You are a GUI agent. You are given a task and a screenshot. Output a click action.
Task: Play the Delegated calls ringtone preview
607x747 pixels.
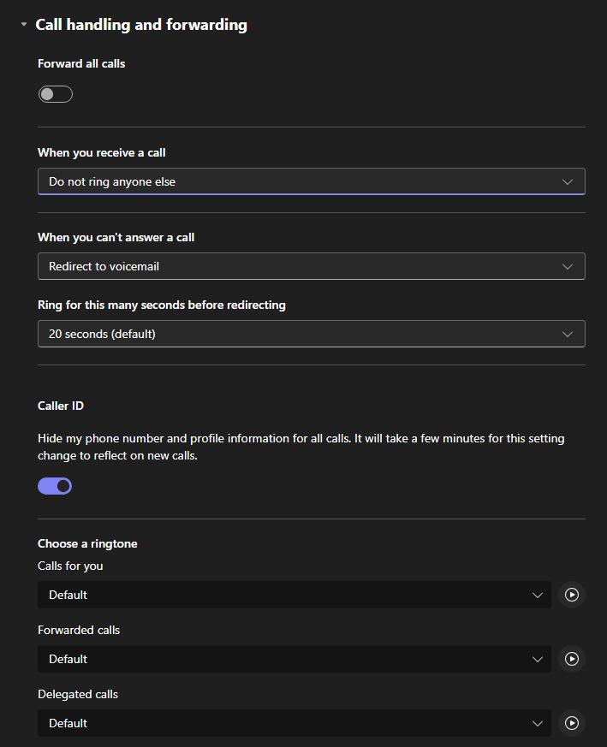(572, 723)
